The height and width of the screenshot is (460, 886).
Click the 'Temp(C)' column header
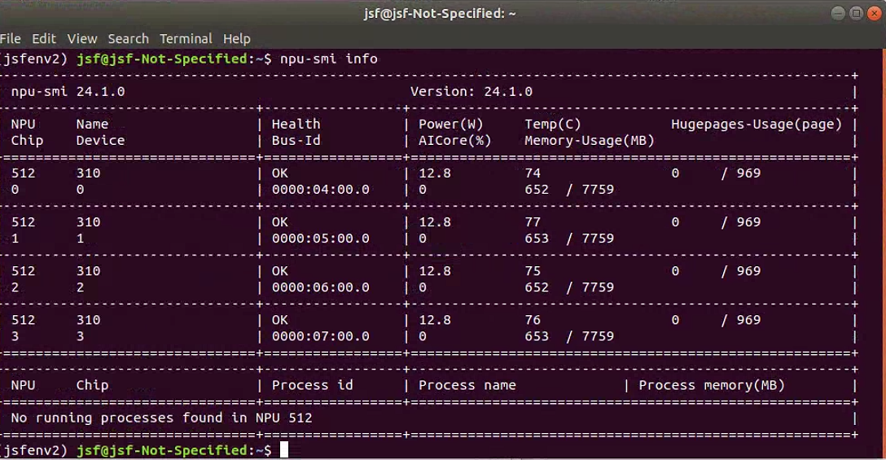pyautogui.click(x=553, y=124)
